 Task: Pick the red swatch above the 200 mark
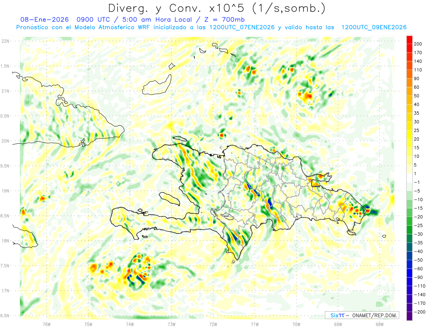409,39
